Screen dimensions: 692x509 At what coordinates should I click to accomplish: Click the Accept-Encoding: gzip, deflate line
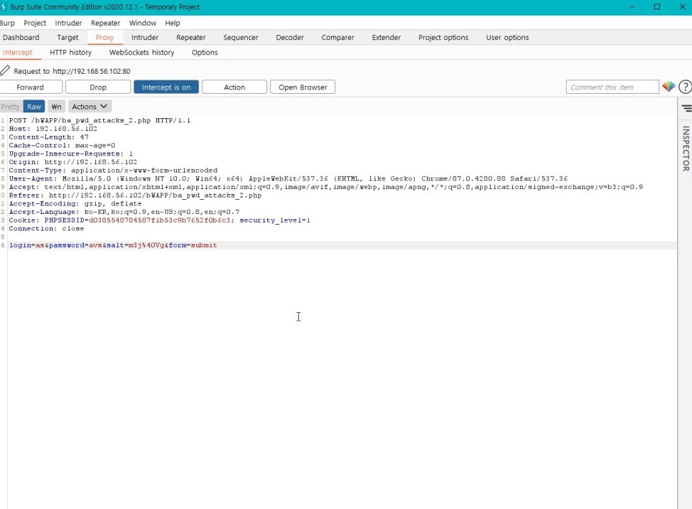75,204
